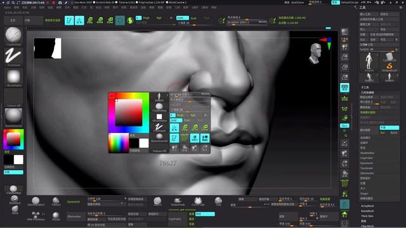406x228 pixels.
Task: Select the SimpleBrush tool icon
Action: (389, 67)
